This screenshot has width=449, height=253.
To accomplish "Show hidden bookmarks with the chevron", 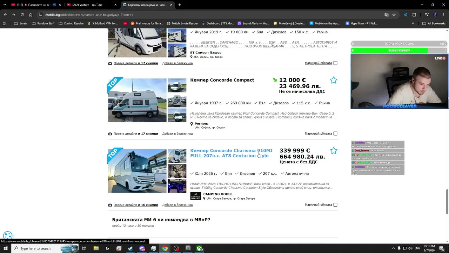I will tap(413, 24).
